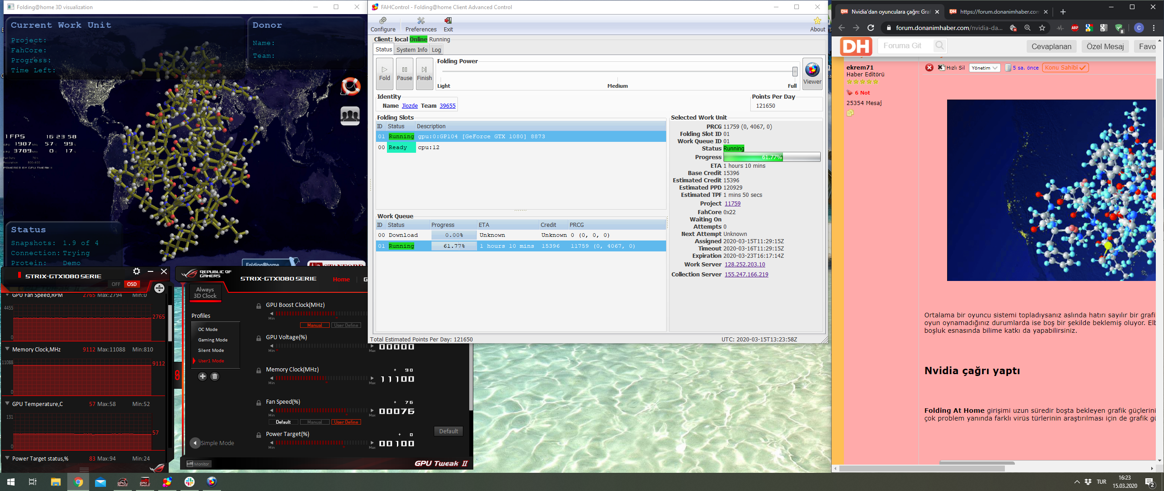The height and width of the screenshot is (491, 1164).
Task: Select Gaming Mode profile
Action: (213, 340)
